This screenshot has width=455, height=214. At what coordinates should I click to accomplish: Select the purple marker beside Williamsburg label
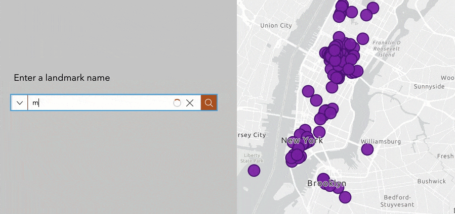point(367,149)
